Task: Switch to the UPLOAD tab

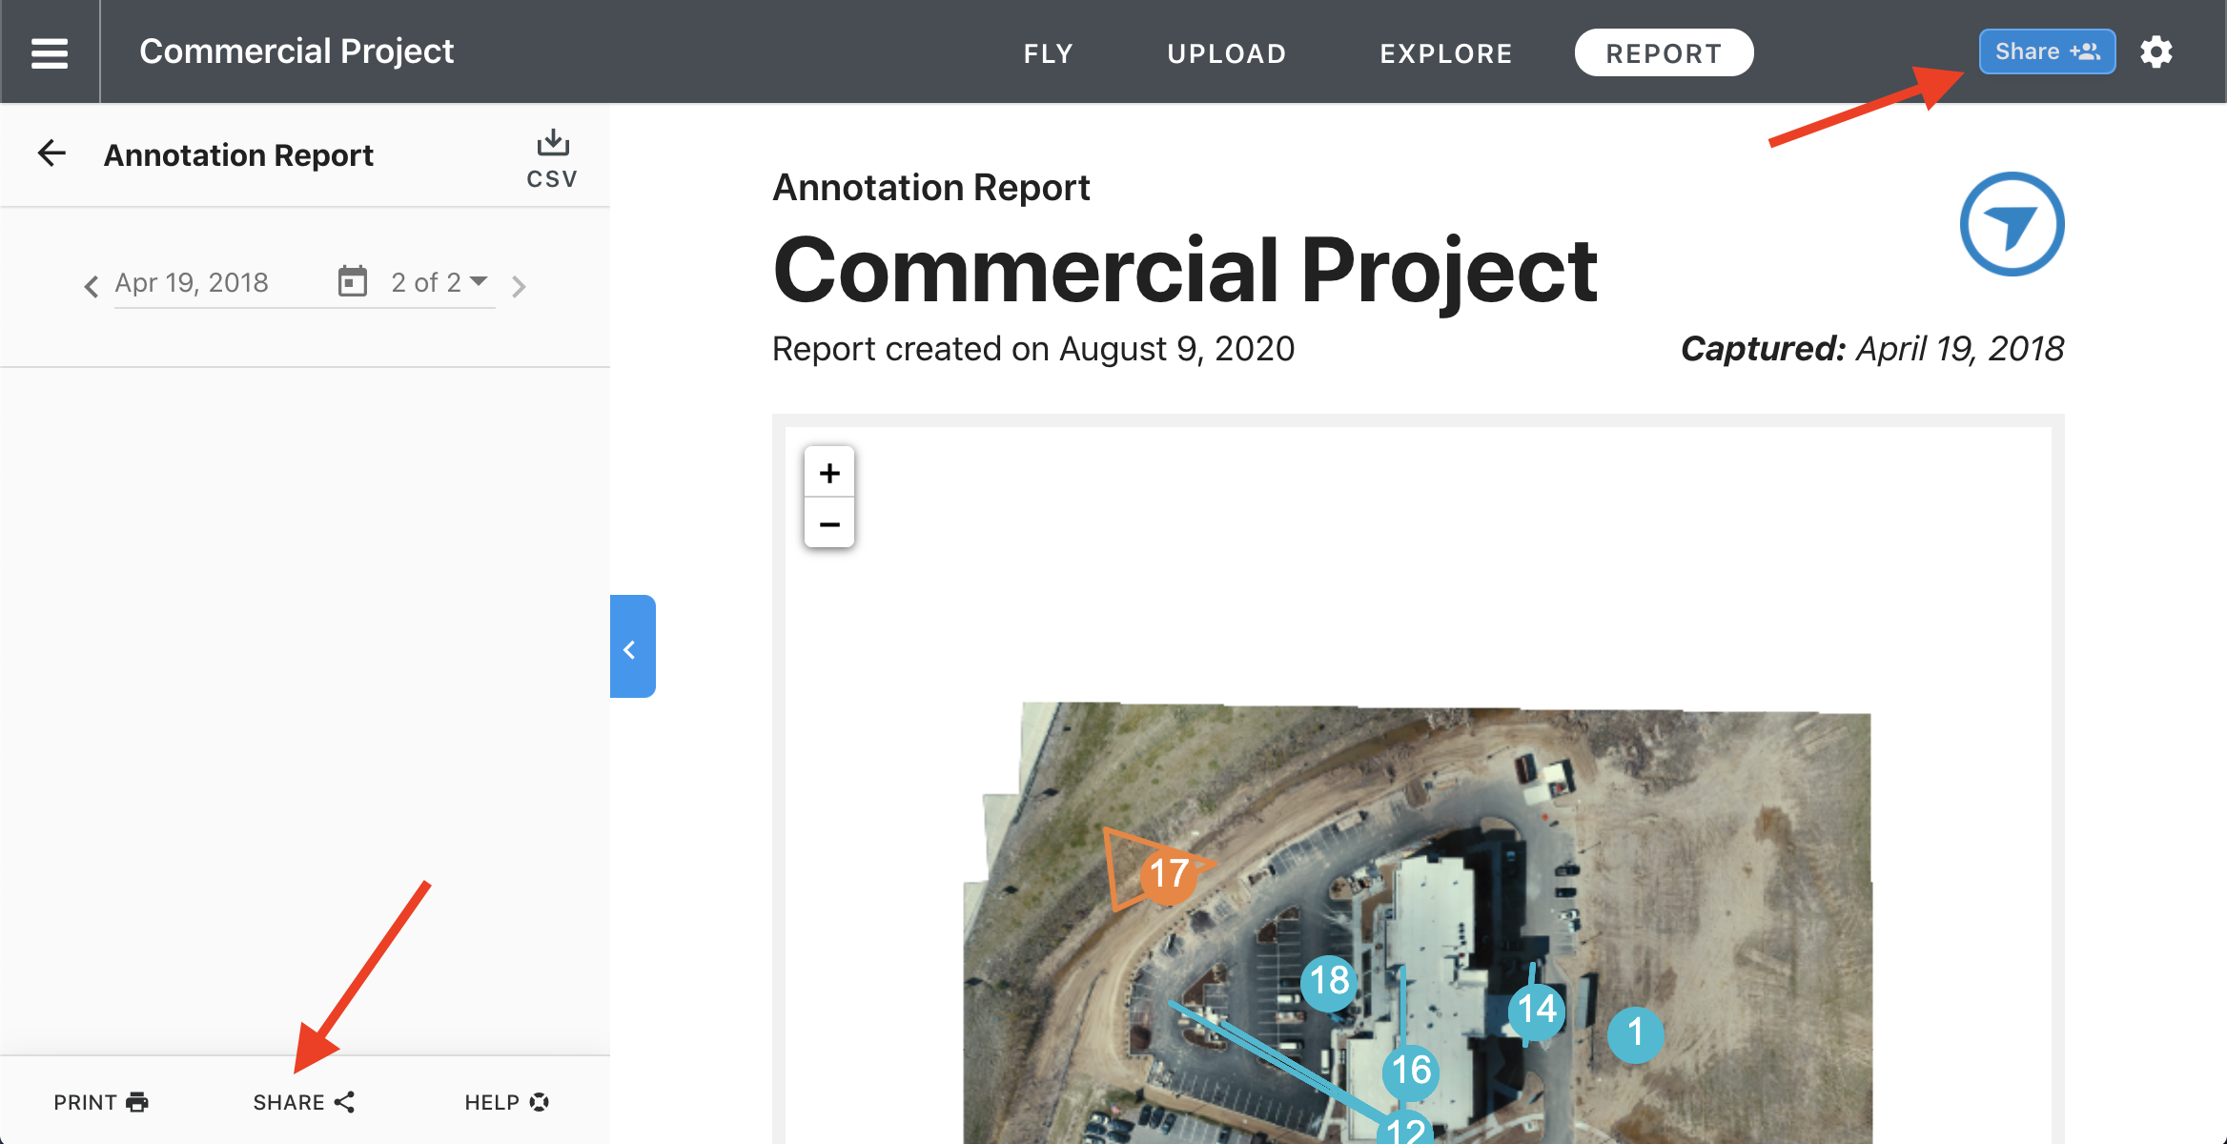Action: click(x=1227, y=53)
